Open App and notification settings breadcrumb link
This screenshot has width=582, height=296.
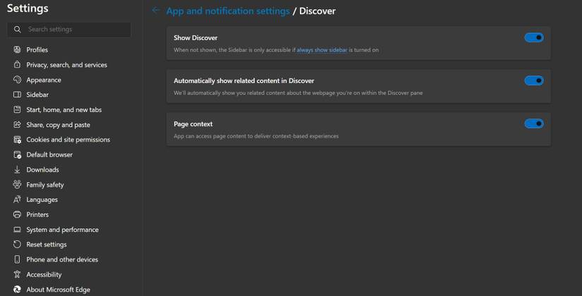click(228, 11)
